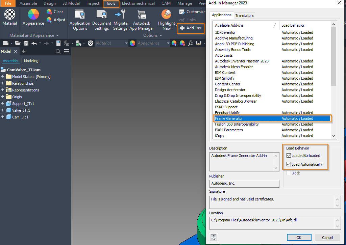346x245 pixels.
Task: Open Document Settings
Action: 101,20
